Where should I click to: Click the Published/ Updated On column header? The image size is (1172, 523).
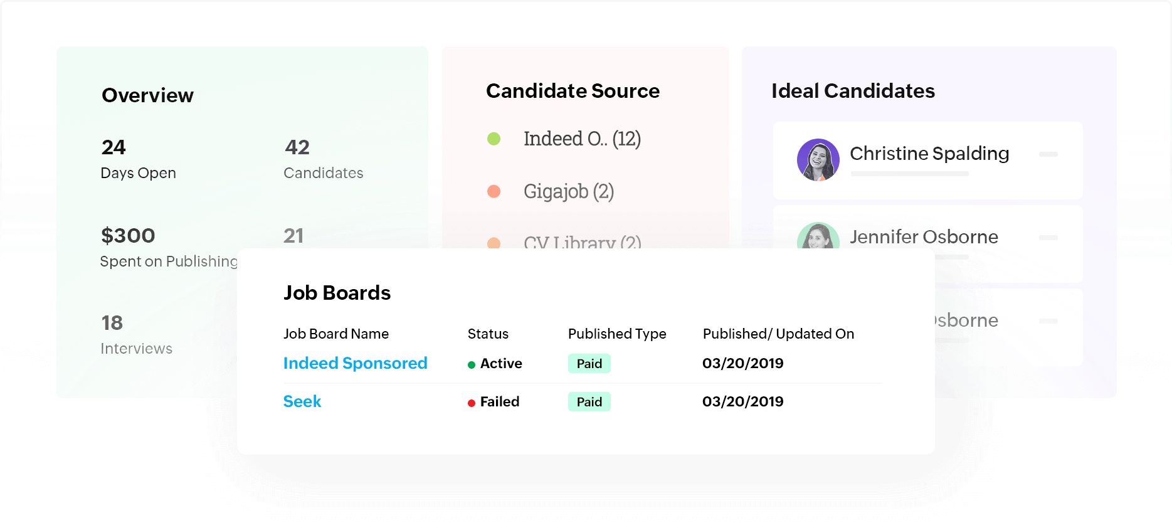tap(778, 334)
